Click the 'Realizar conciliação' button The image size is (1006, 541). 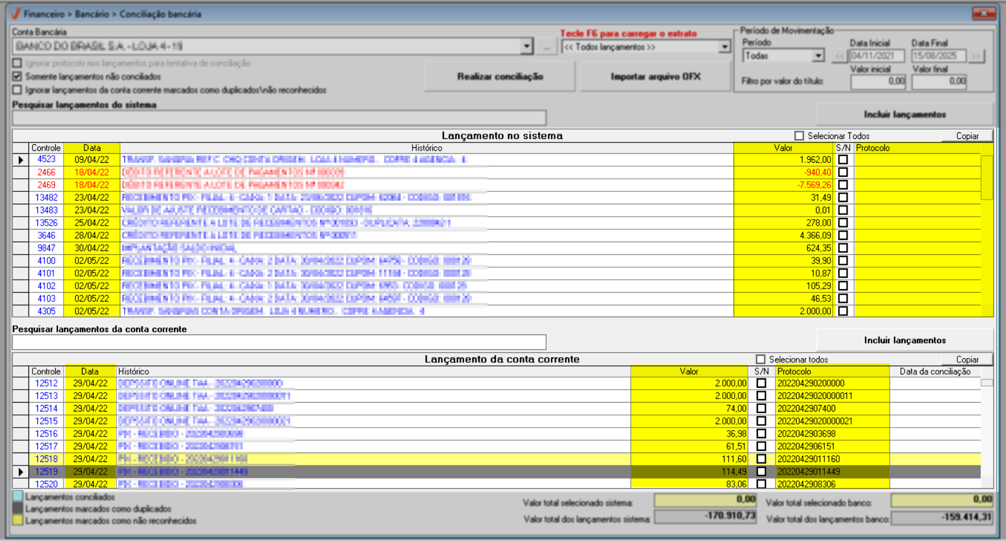500,77
